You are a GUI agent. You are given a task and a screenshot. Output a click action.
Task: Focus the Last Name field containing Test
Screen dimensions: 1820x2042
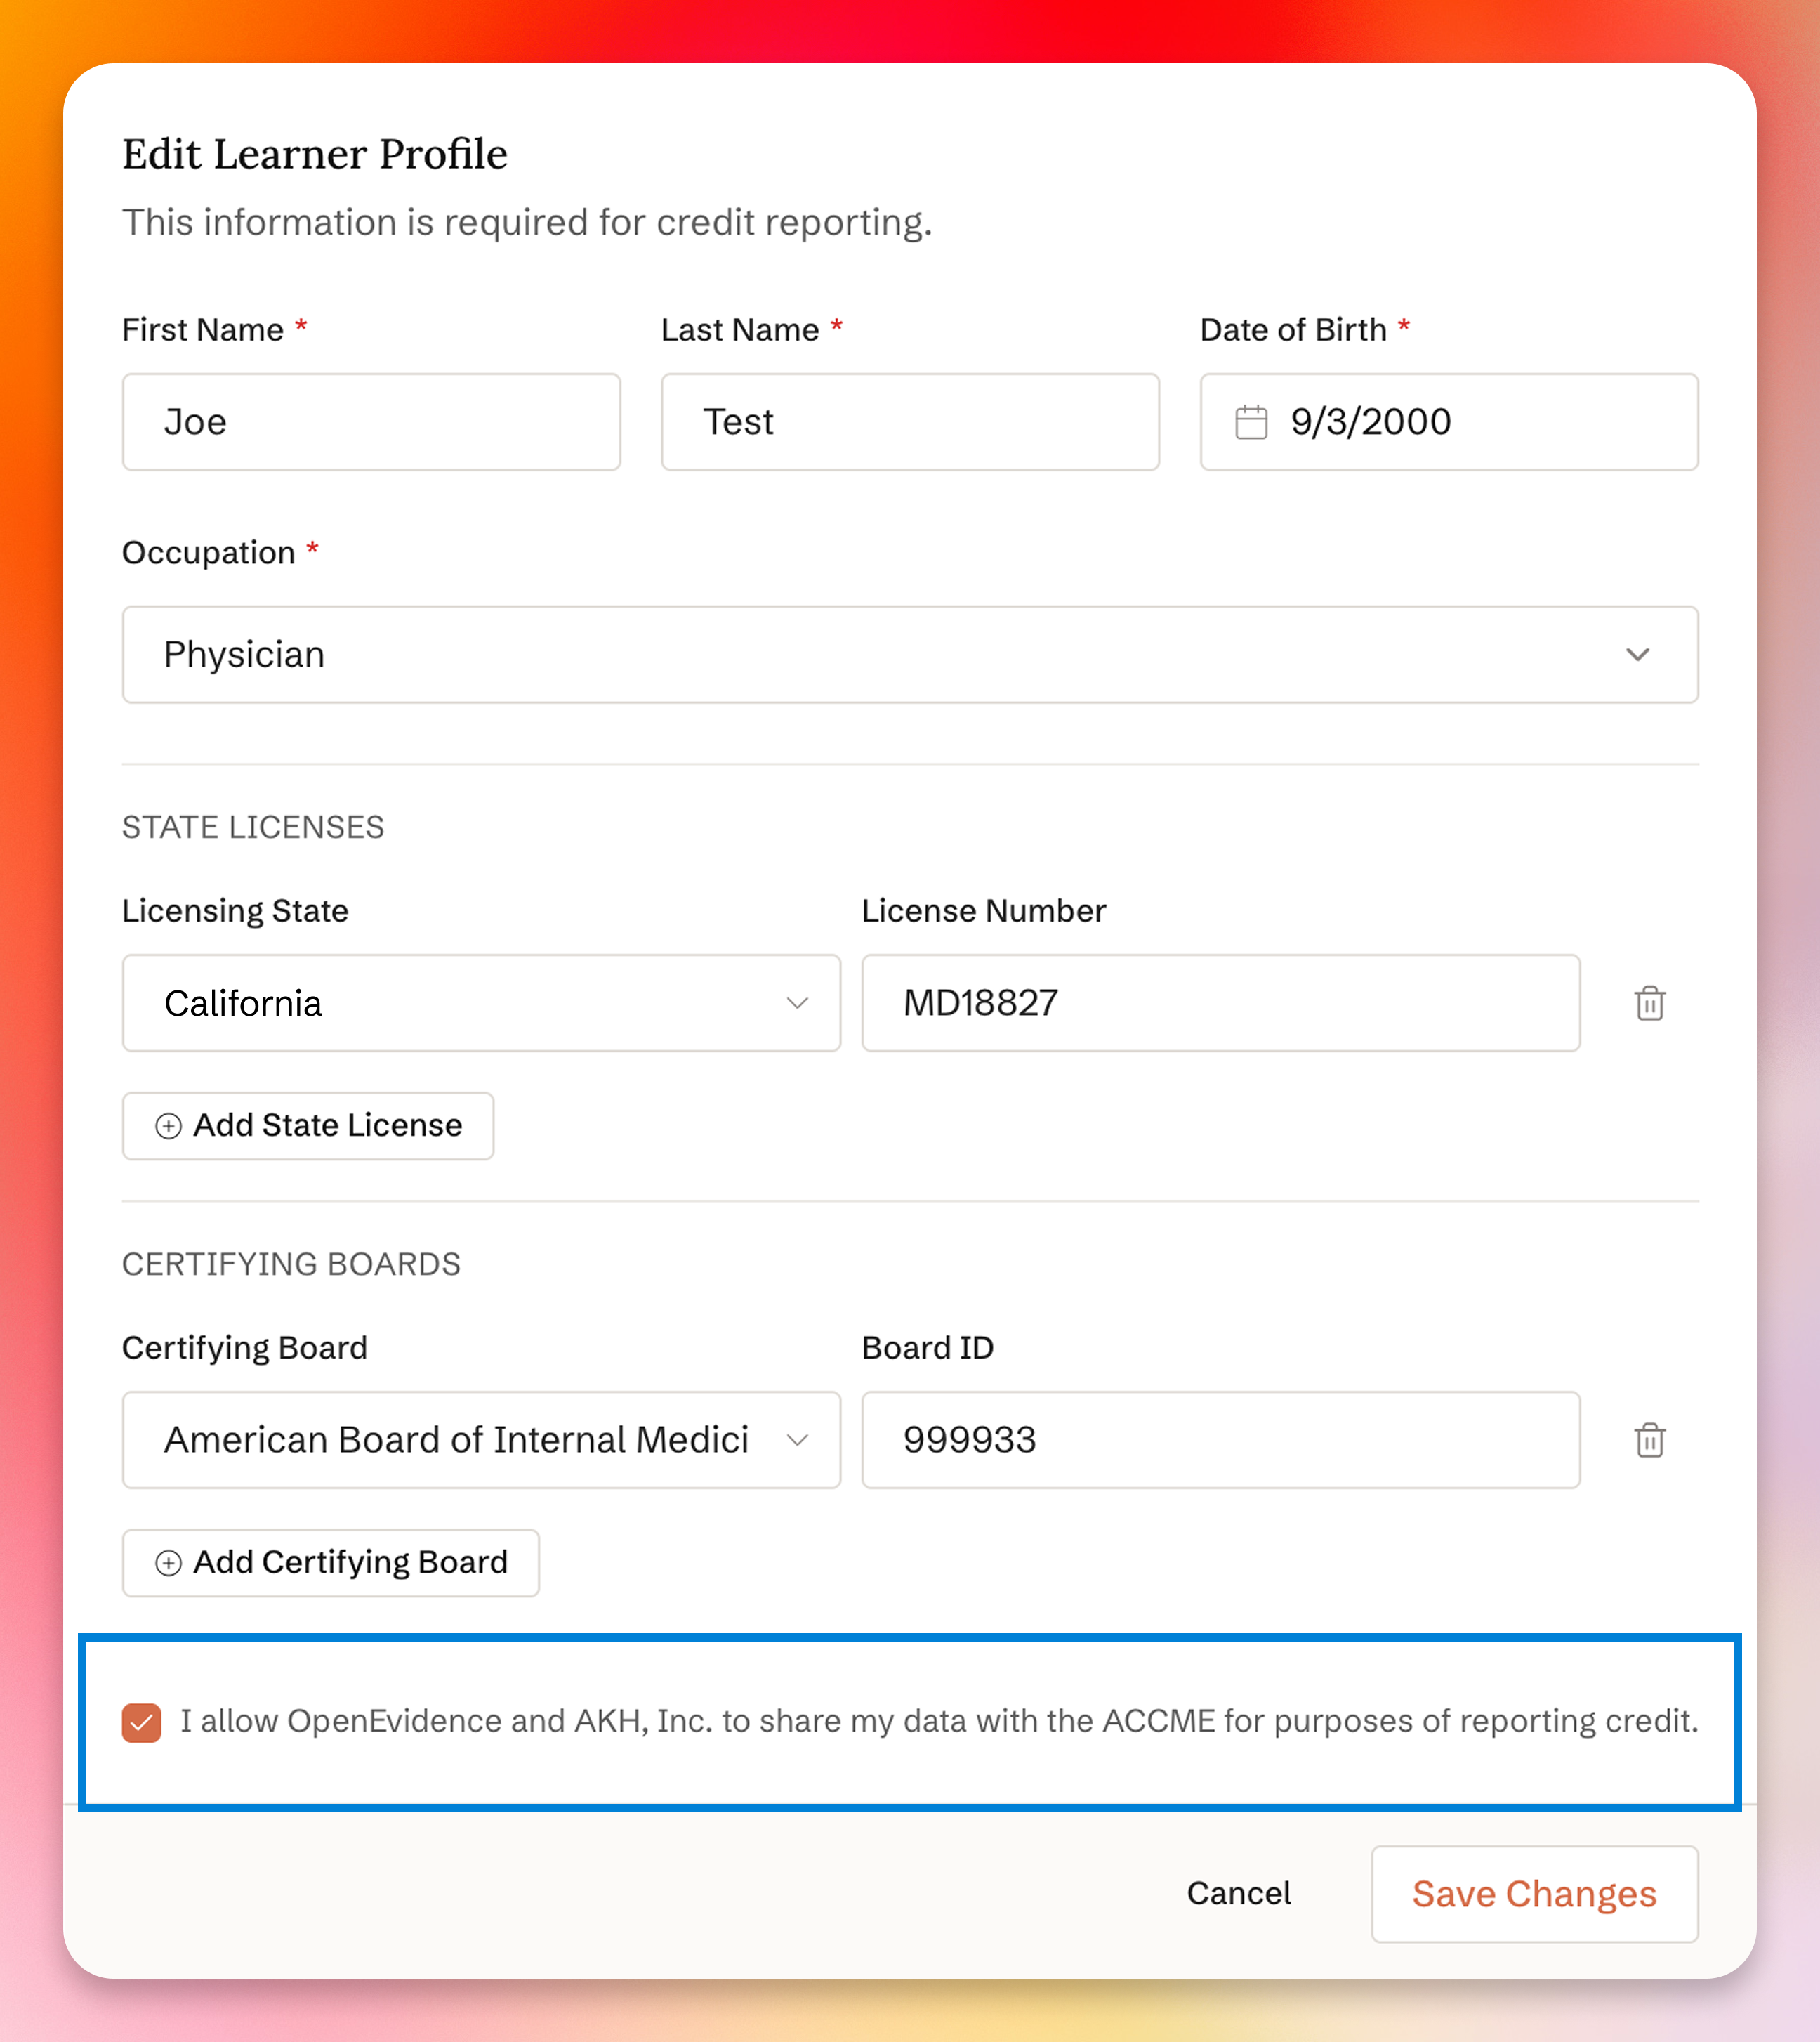pos(910,422)
